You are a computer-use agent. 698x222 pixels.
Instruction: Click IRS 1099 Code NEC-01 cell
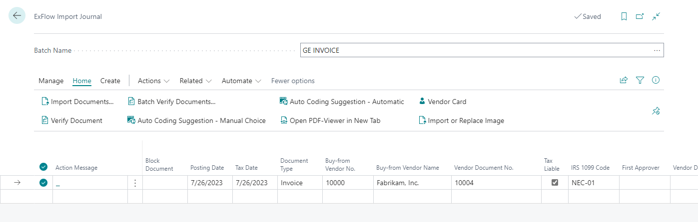click(x=594, y=183)
